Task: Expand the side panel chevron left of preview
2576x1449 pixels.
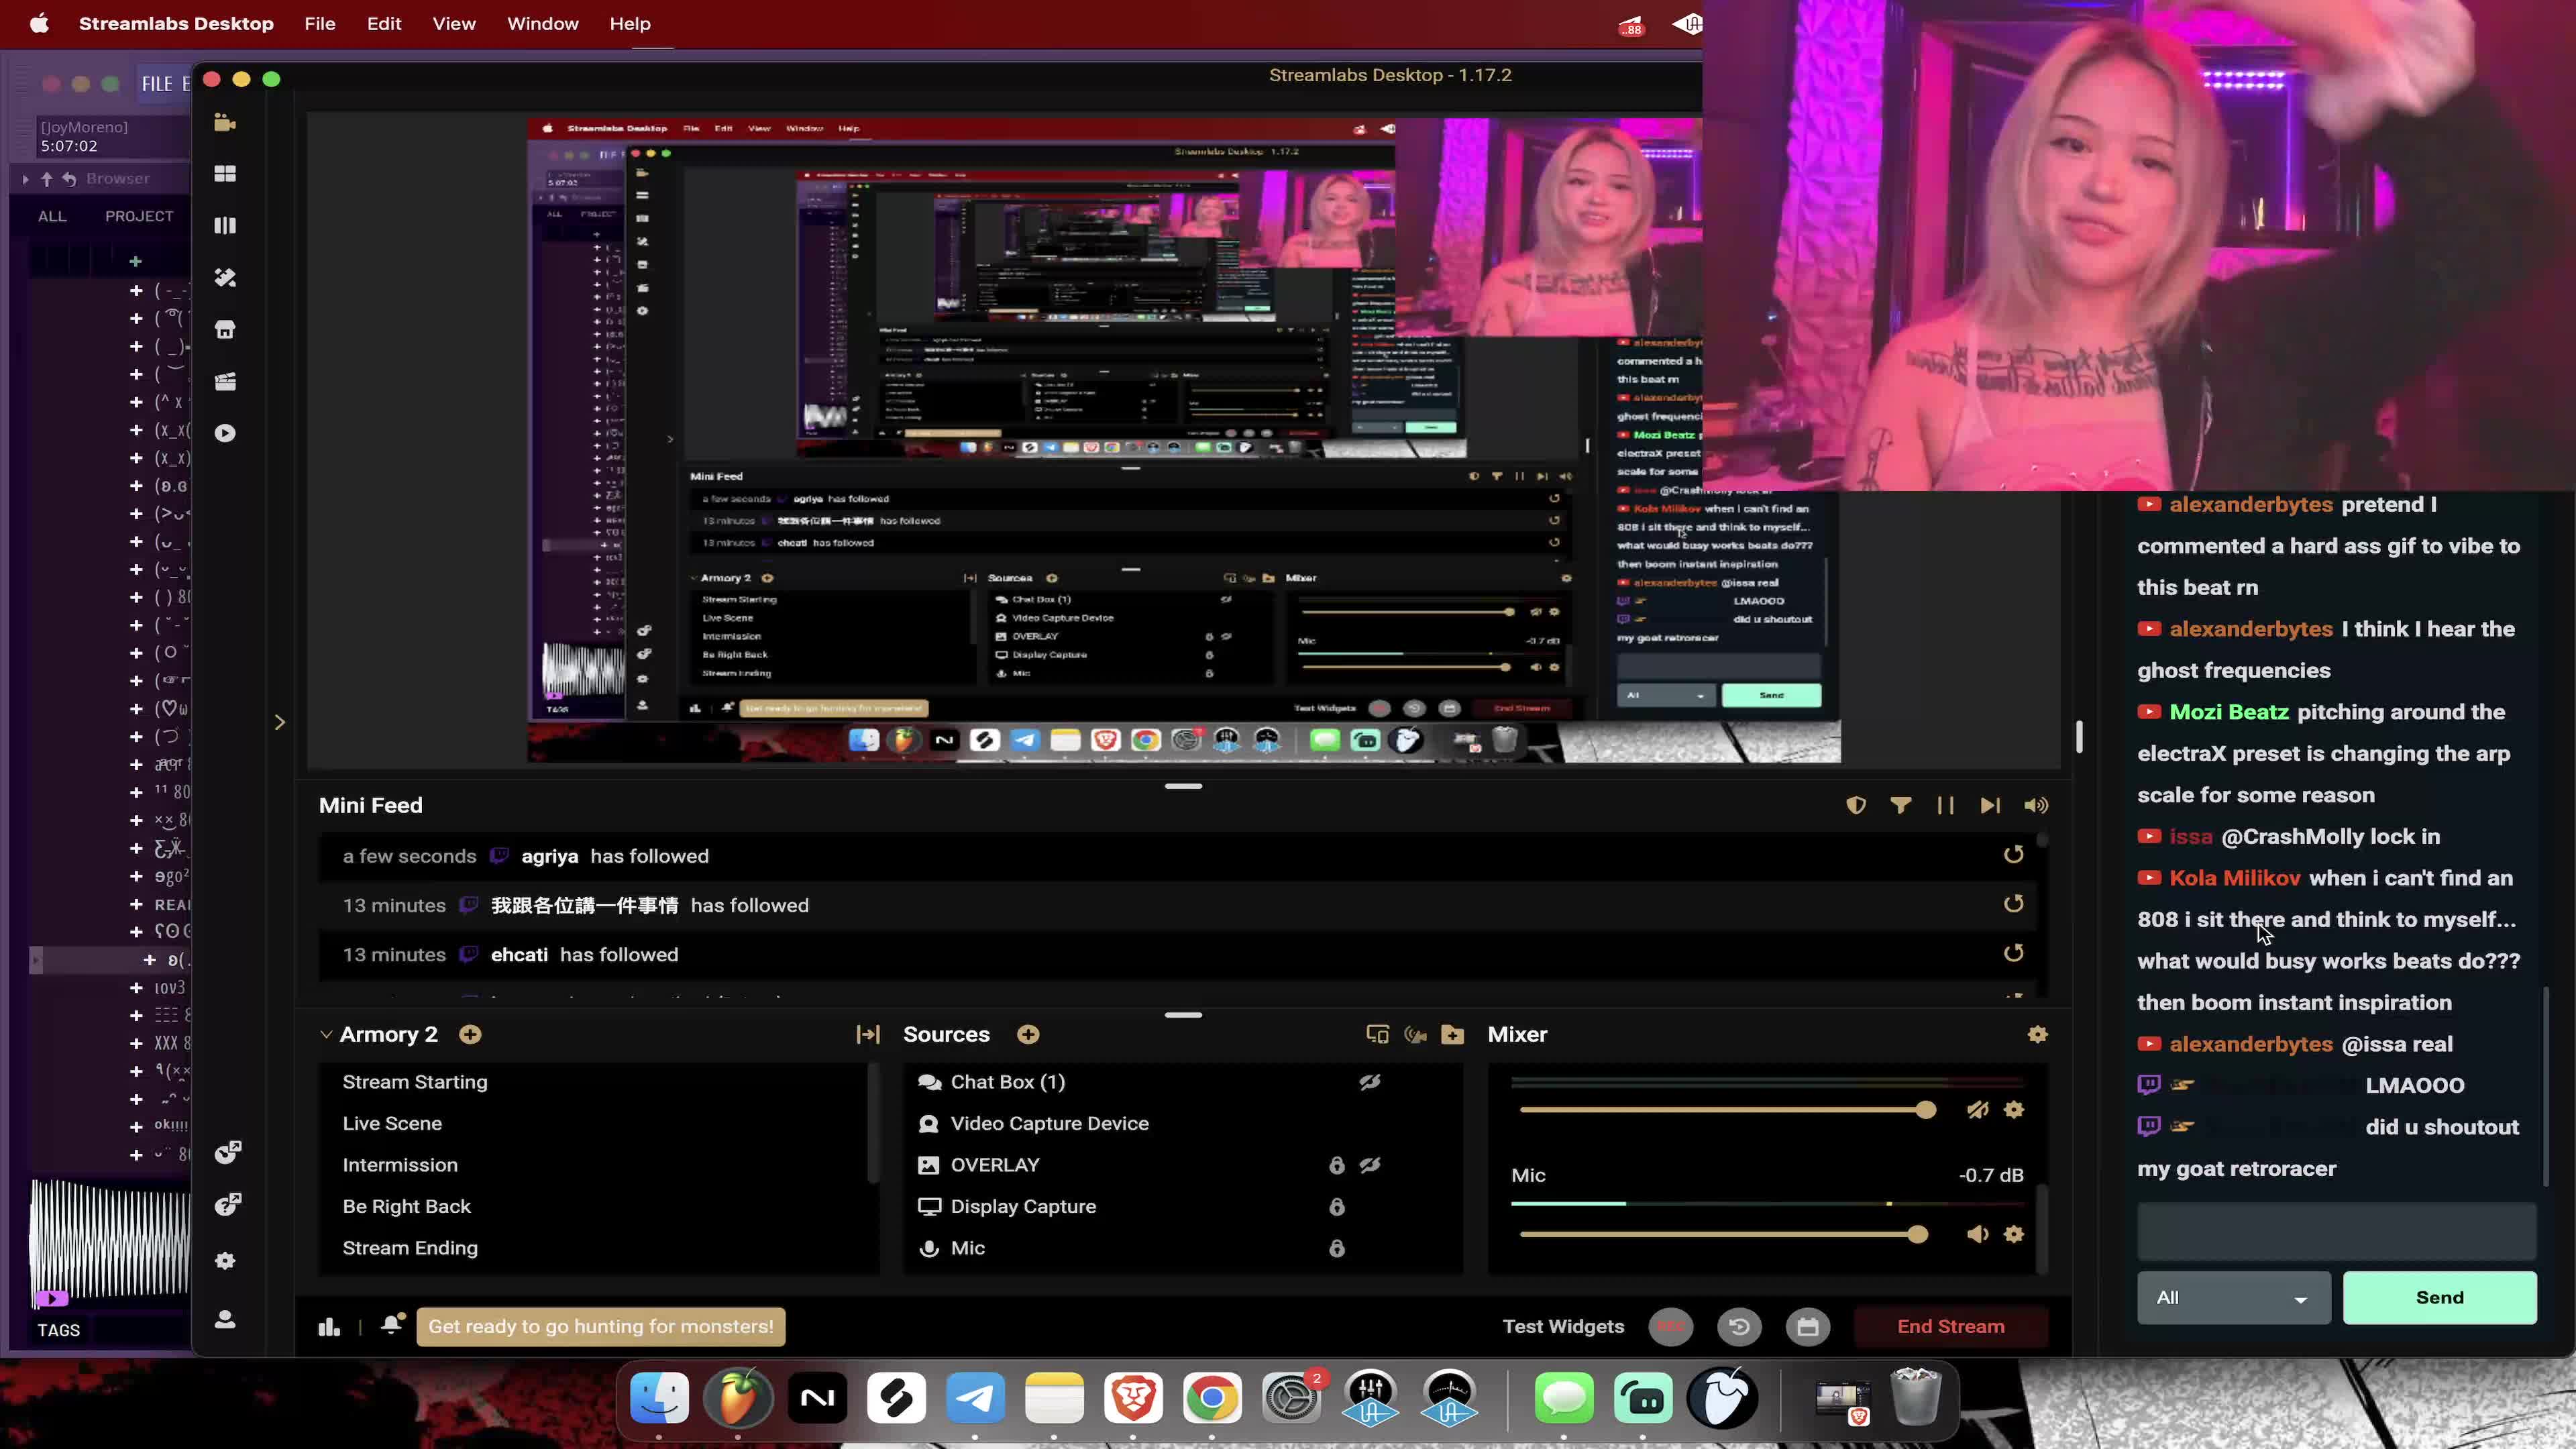Action: (280, 722)
